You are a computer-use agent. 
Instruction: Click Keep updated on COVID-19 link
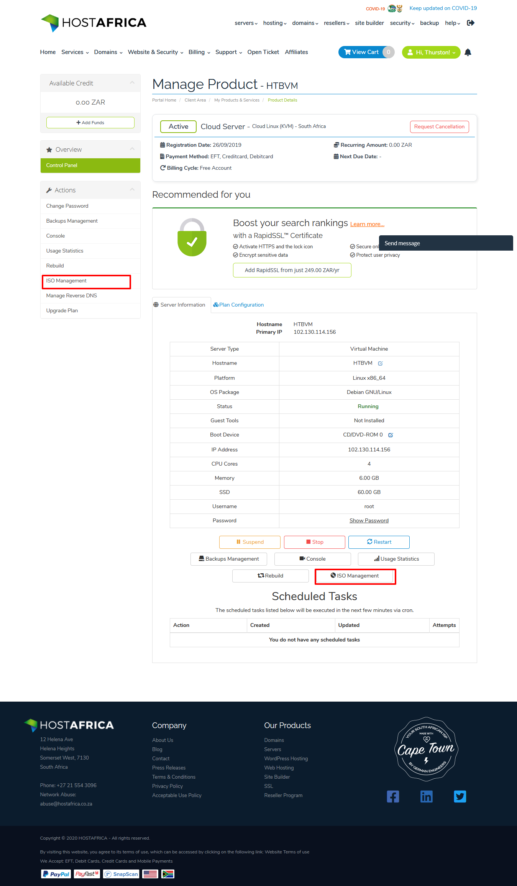tap(443, 8)
